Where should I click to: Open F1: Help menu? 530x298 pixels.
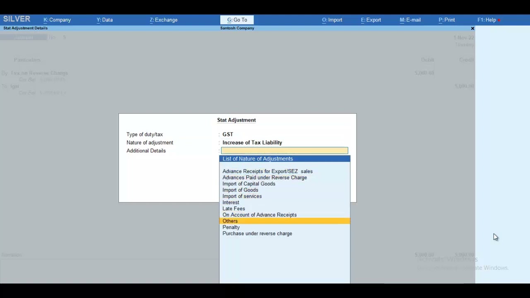click(487, 20)
